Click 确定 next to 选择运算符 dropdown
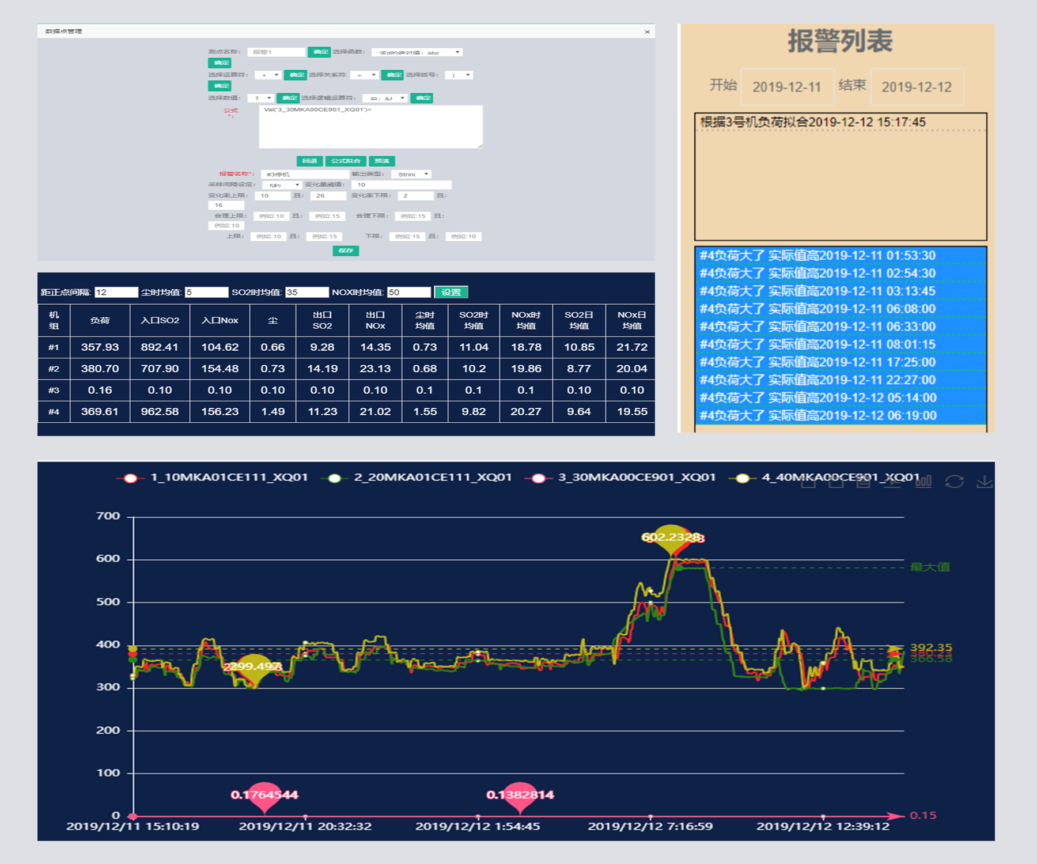The height and width of the screenshot is (864, 1037). coord(296,75)
